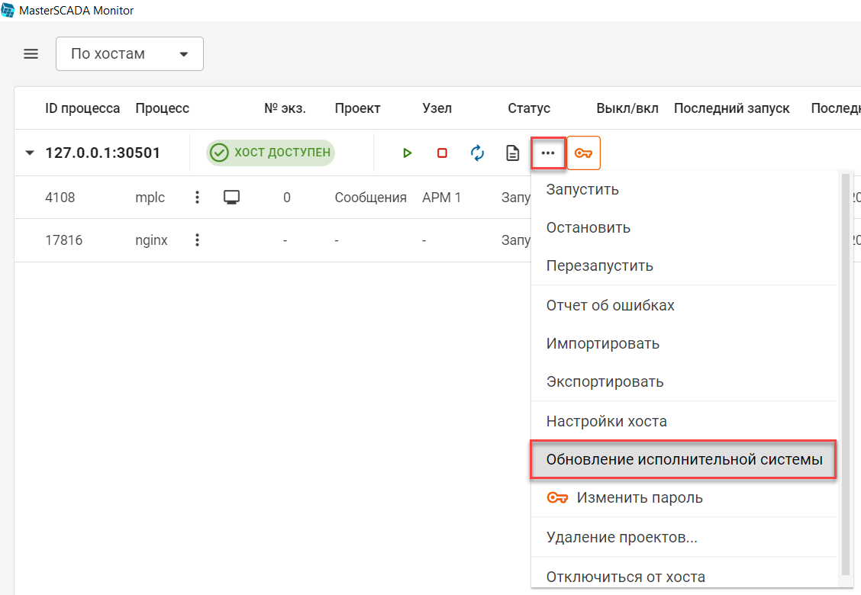This screenshot has height=595, width=861.
Task: Open the 'По хостам' grouping dropdown
Action: pyautogui.click(x=130, y=54)
